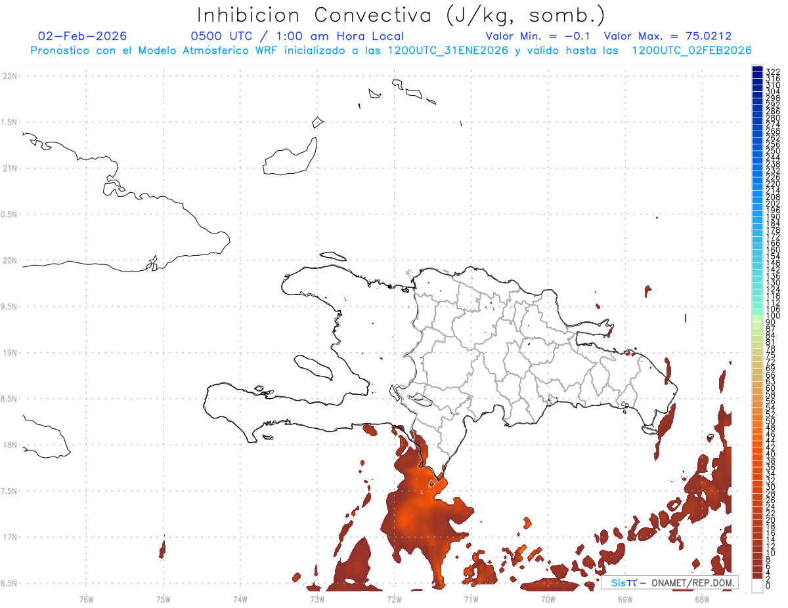Click the title "Inhibicion Convectiva (J/kg, somb.)"
The height and width of the screenshot is (608, 788).
[x=401, y=16]
